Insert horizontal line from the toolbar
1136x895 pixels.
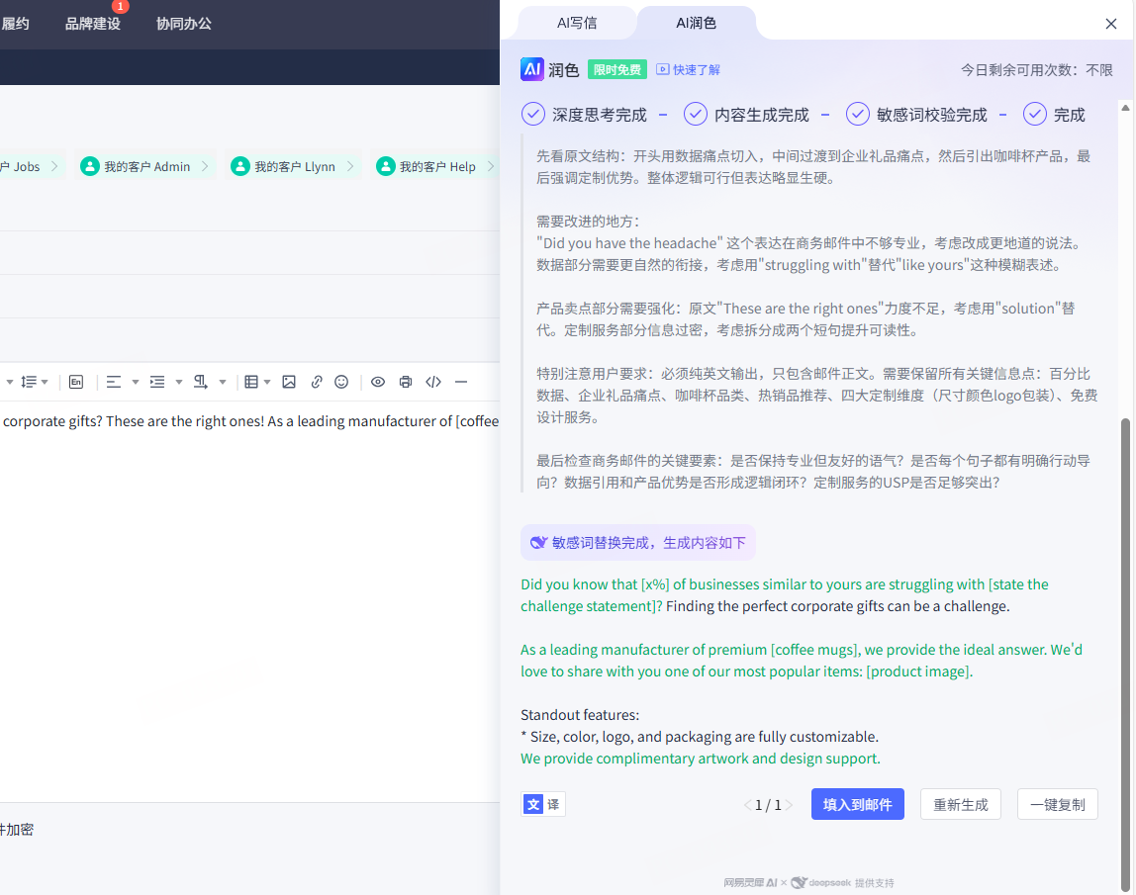click(x=460, y=382)
